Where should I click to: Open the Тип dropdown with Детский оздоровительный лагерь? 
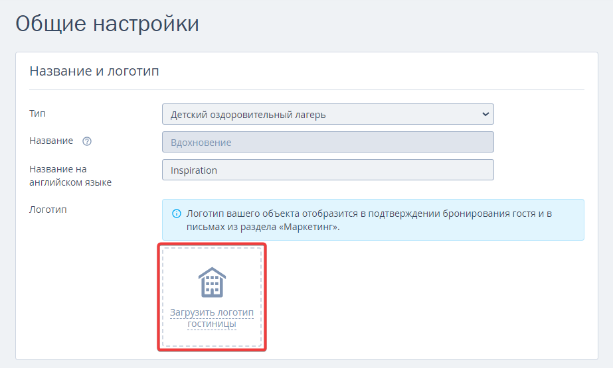327,114
